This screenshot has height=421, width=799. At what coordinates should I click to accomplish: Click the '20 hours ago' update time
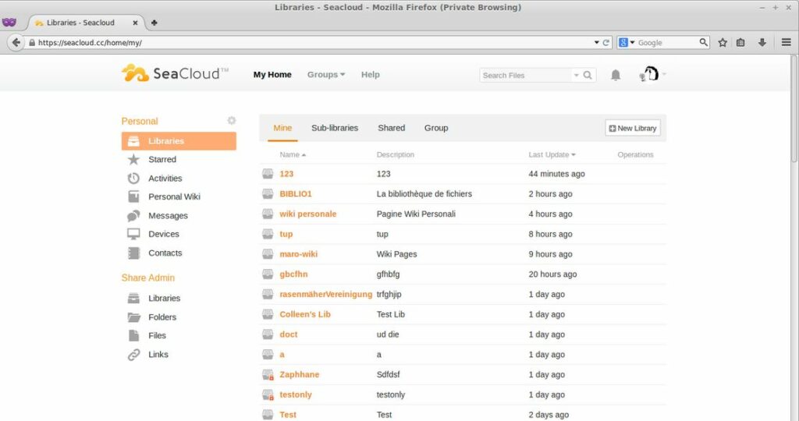(x=552, y=274)
